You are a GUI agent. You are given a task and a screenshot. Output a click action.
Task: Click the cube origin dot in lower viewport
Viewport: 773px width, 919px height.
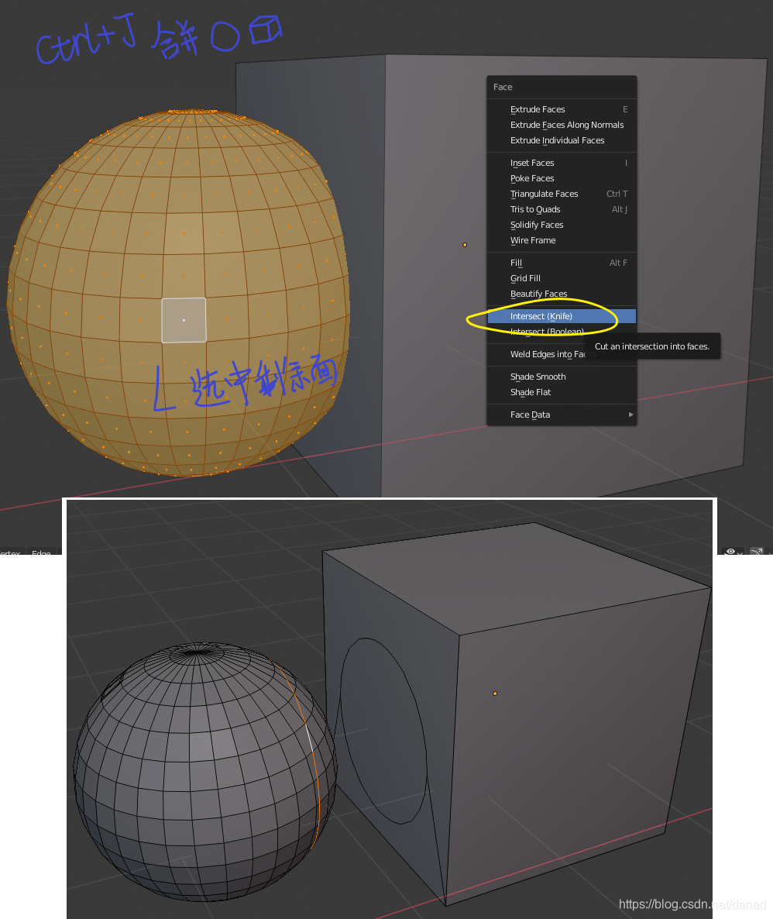click(495, 694)
